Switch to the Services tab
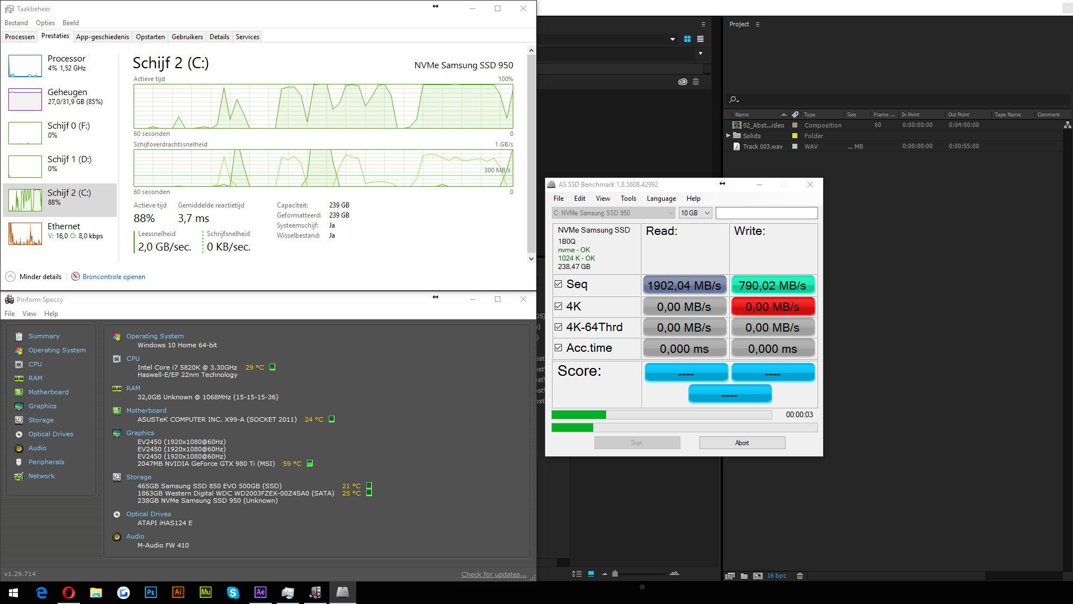Viewport: 1073px width, 604px height. tap(248, 37)
